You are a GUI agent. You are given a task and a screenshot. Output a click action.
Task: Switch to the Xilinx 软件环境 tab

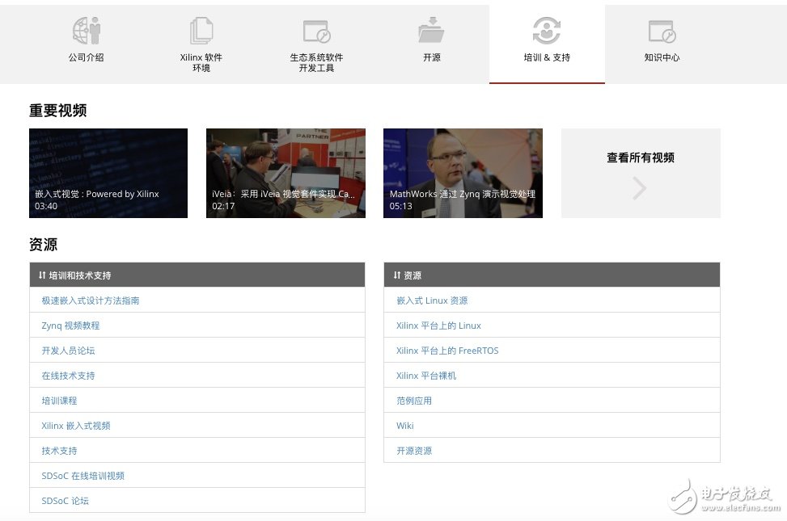tap(201, 44)
